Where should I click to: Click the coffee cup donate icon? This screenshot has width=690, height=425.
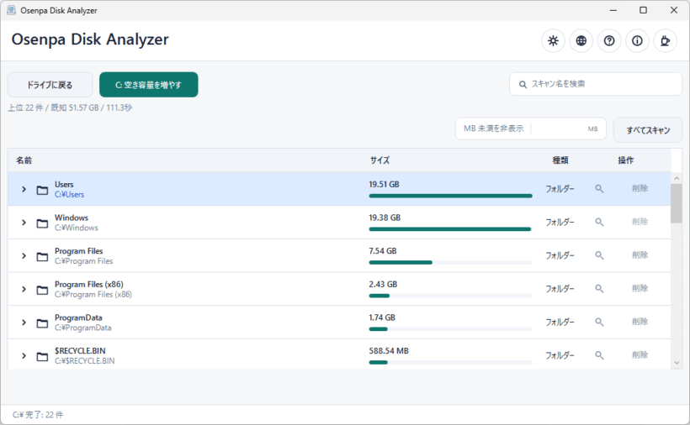666,41
